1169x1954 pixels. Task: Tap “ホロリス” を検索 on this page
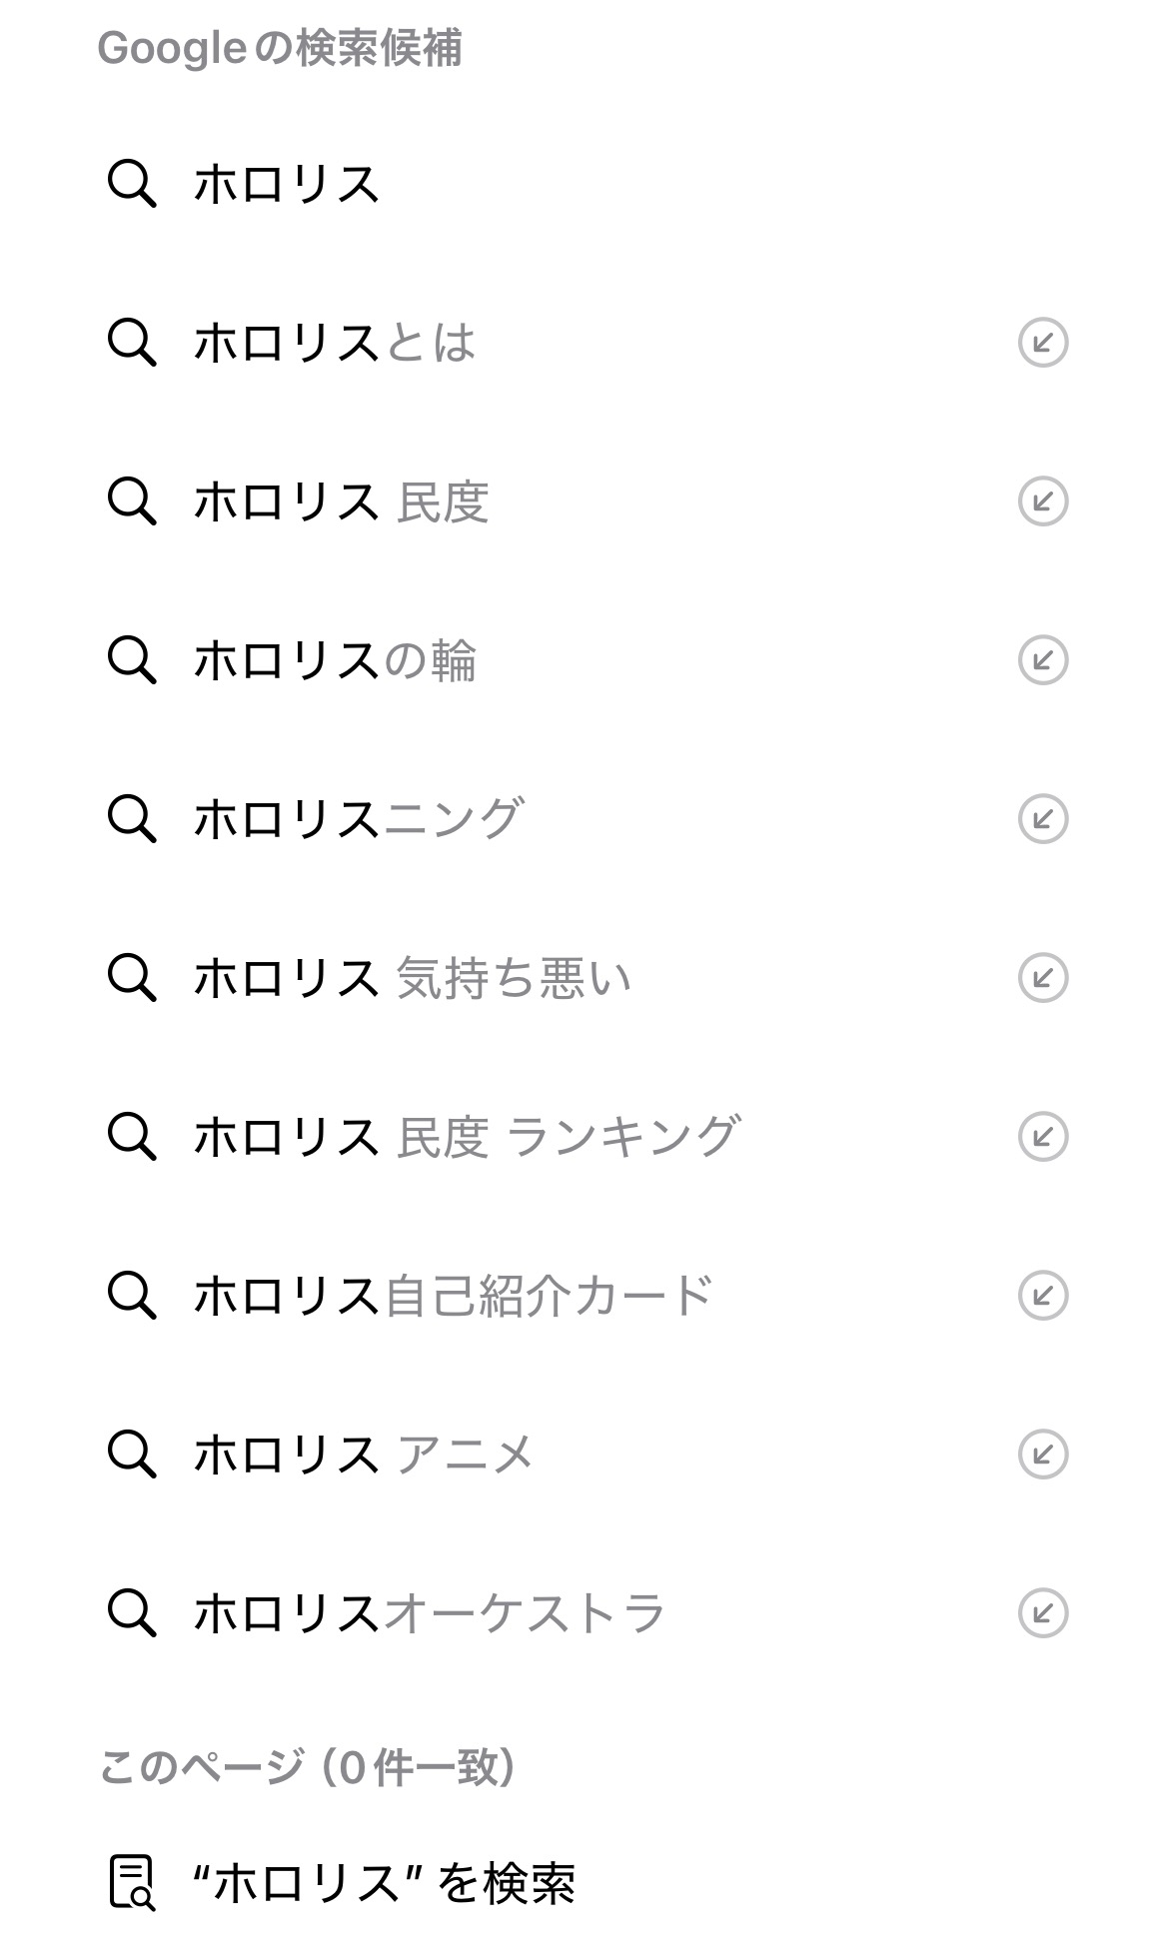(x=383, y=1884)
